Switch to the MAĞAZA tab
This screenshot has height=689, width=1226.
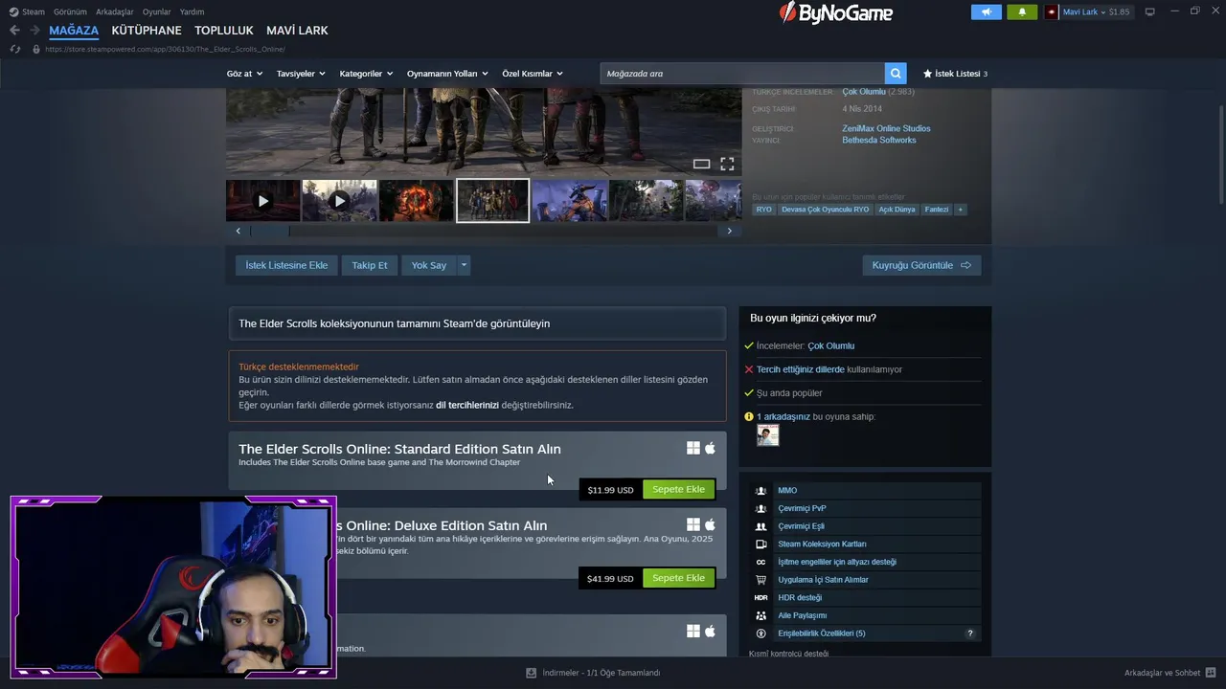click(74, 31)
